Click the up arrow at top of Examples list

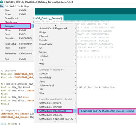[55, 25]
